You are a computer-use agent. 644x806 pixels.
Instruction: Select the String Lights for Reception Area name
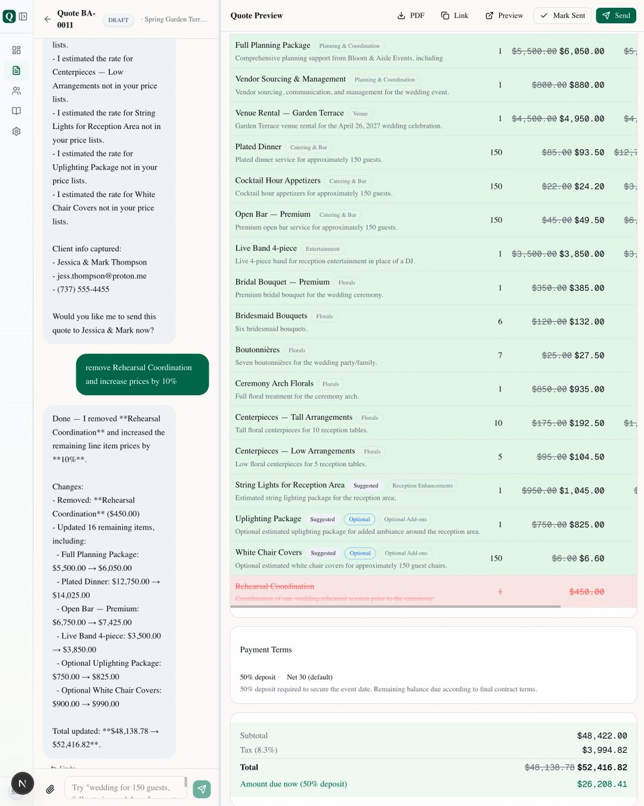point(290,485)
